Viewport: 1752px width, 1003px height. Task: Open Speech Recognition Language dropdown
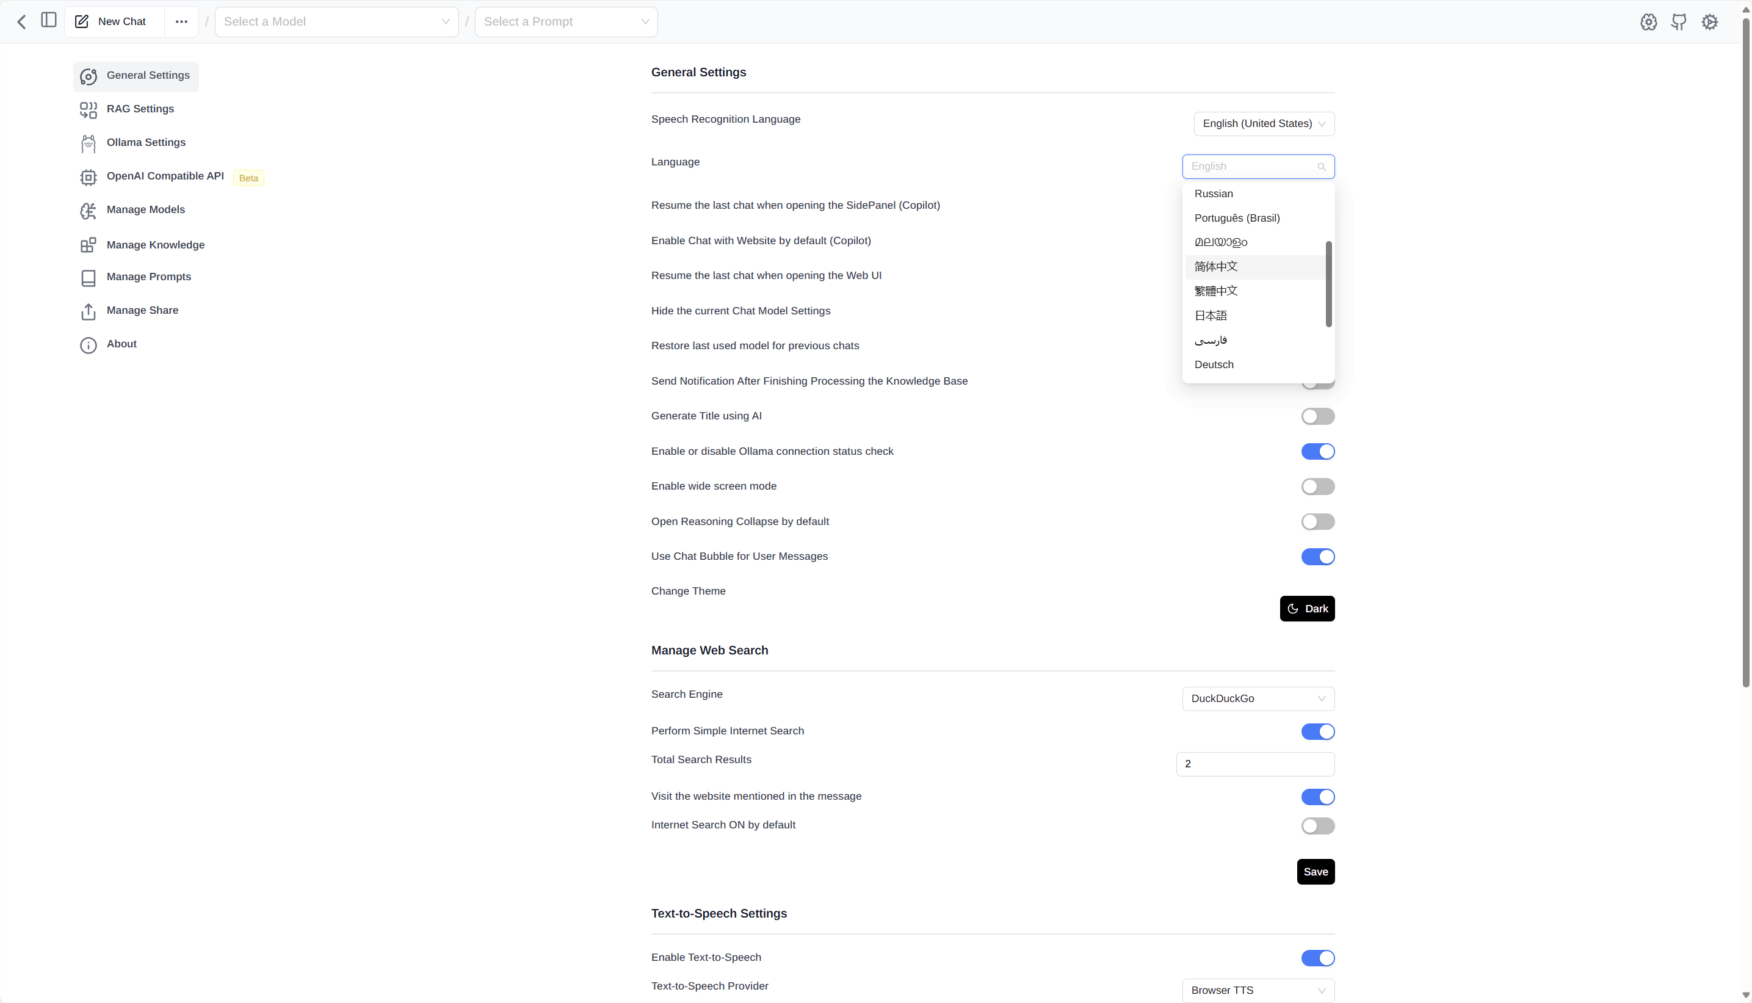(1263, 123)
